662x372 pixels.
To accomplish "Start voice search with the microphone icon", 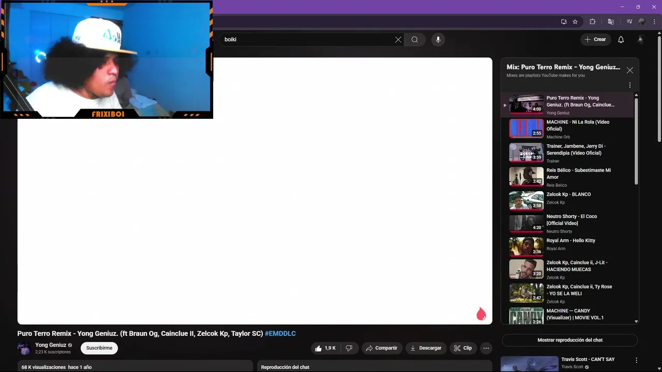I will [438, 39].
